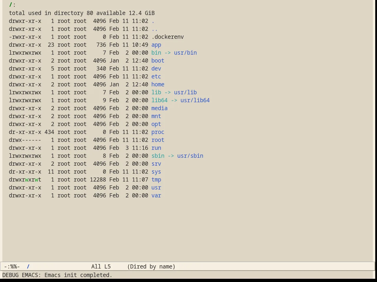377x282 pixels.
Task: Click the parent directory '..' entry
Action: coord(154,29)
